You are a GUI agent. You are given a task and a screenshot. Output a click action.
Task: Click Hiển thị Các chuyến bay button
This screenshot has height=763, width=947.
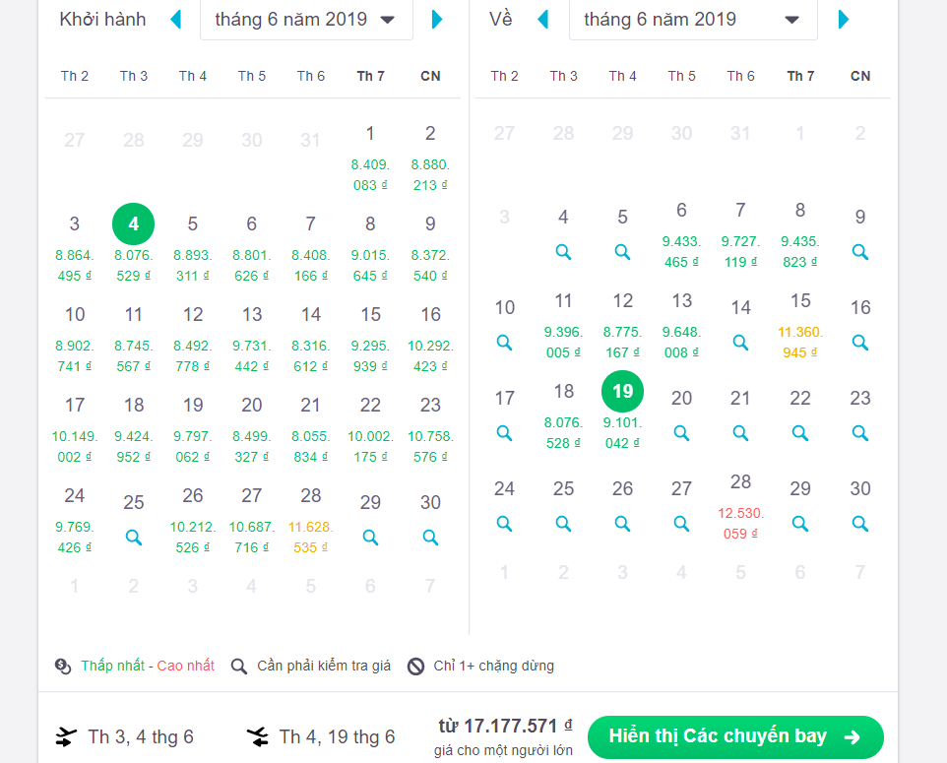[735, 737]
